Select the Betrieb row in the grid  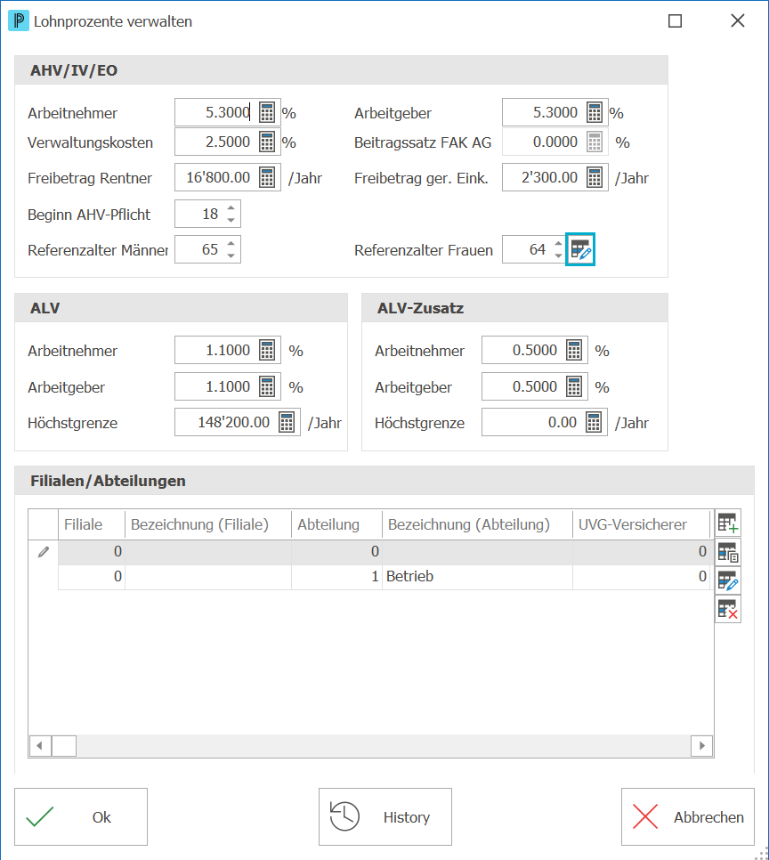tap(384, 576)
